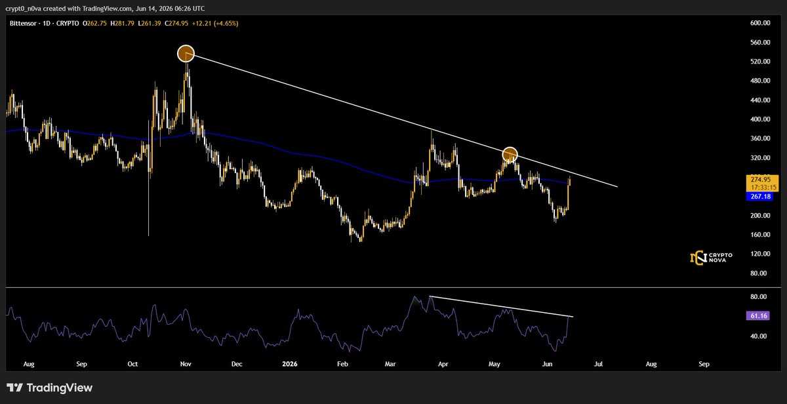
Task: Click the 320.00 price axis label
Action: [759, 158]
